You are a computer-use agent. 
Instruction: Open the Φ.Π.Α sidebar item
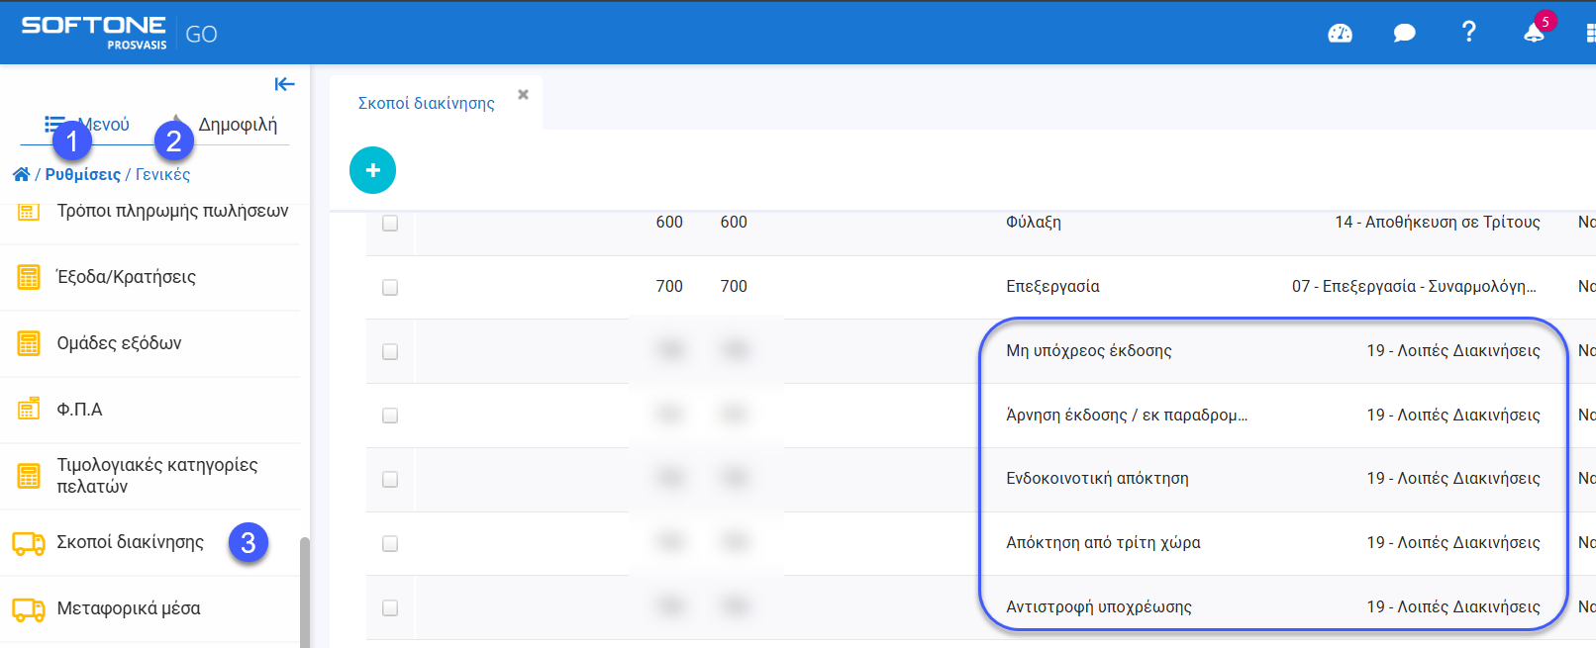tap(79, 410)
